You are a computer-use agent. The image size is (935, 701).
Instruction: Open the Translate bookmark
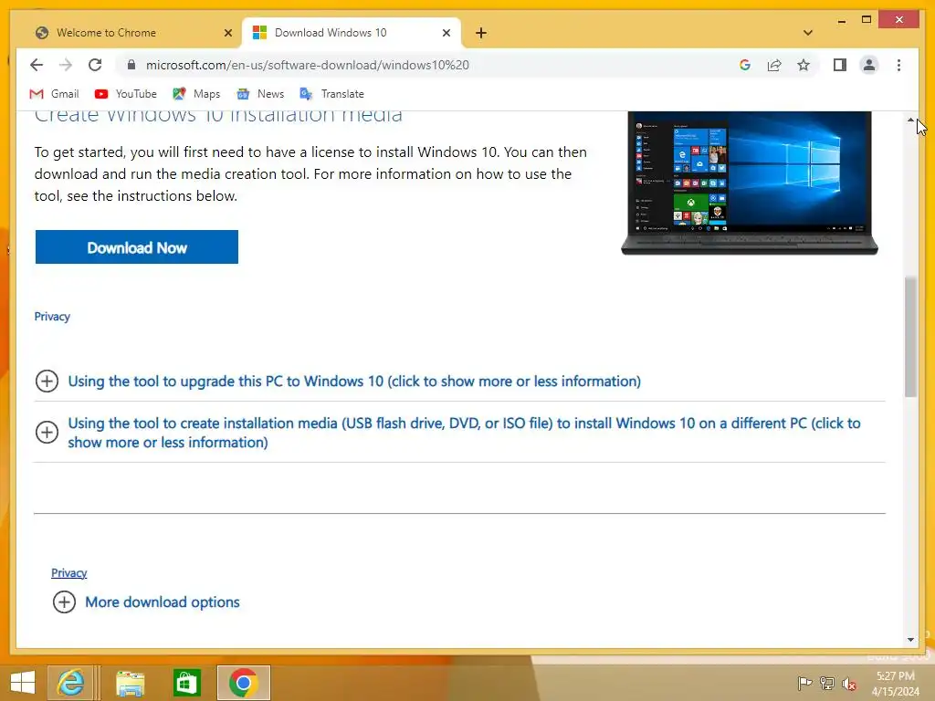coord(332,94)
